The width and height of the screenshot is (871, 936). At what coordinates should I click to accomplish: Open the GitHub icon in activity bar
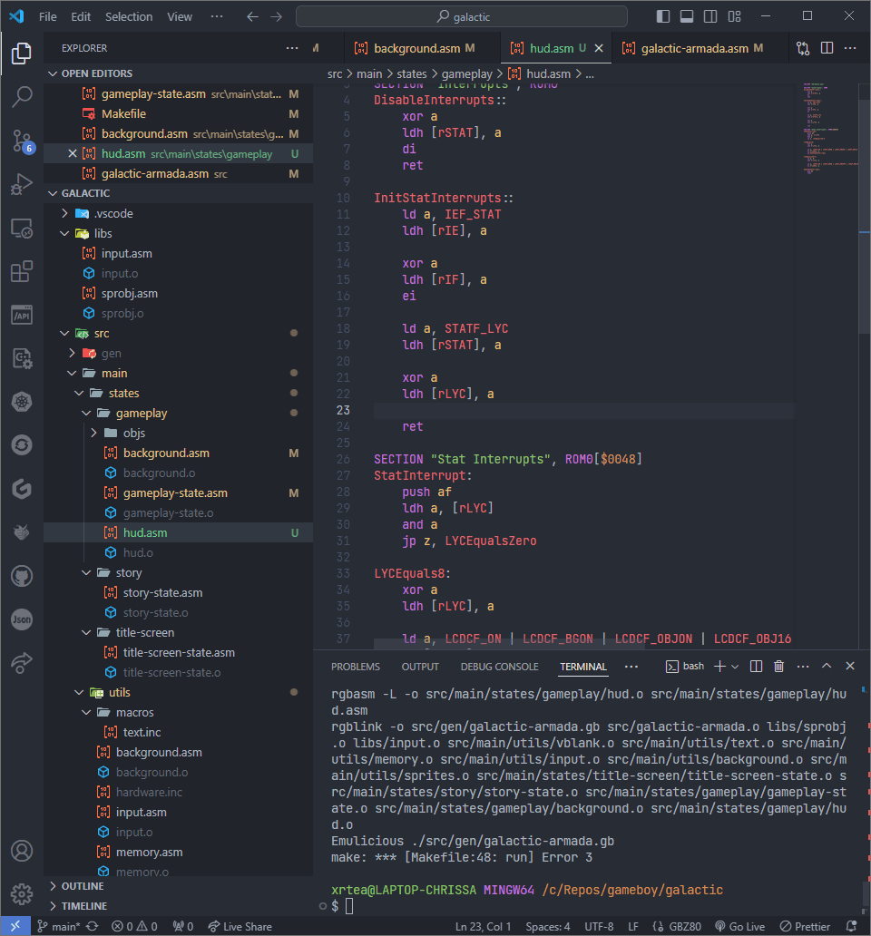(x=22, y=576)
